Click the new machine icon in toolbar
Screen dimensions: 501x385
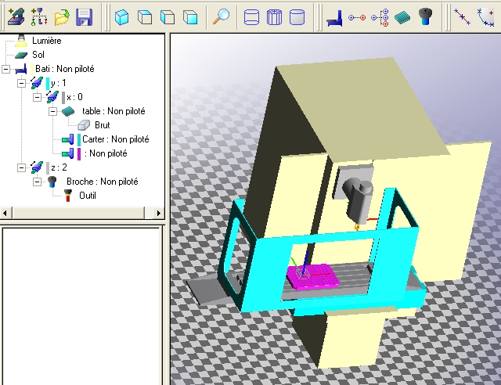(x=16, y=16)
